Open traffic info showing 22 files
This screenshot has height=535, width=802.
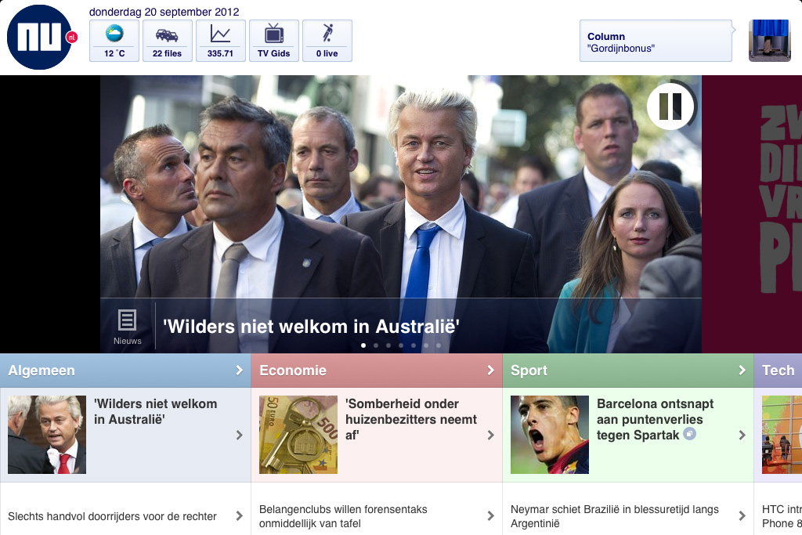(167, 41)
